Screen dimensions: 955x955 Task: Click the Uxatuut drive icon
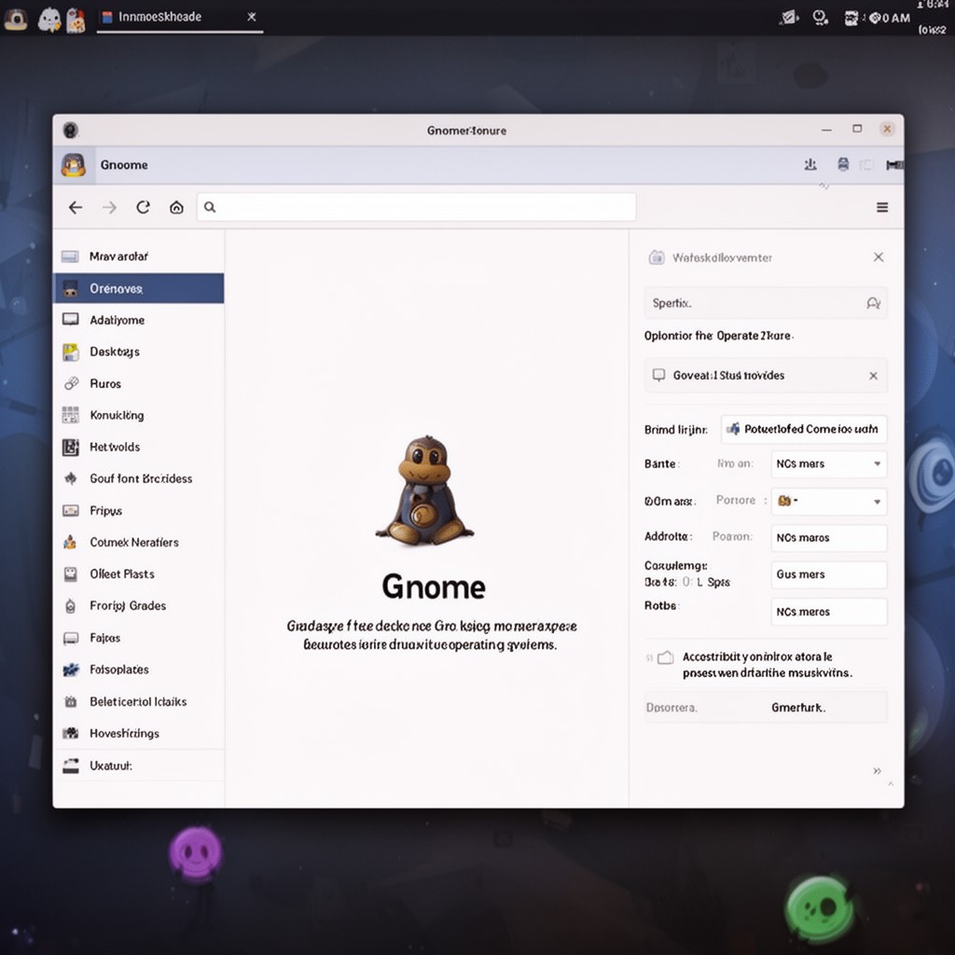click(71, 766)
